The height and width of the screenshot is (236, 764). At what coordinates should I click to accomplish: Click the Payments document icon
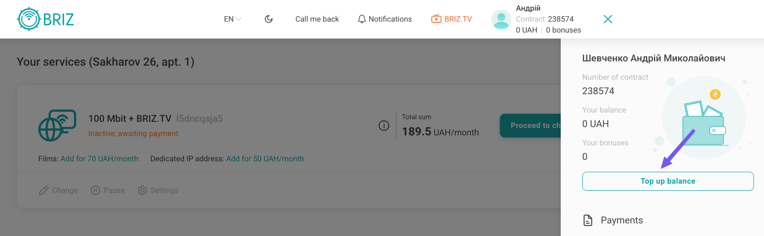click(588, 220)
